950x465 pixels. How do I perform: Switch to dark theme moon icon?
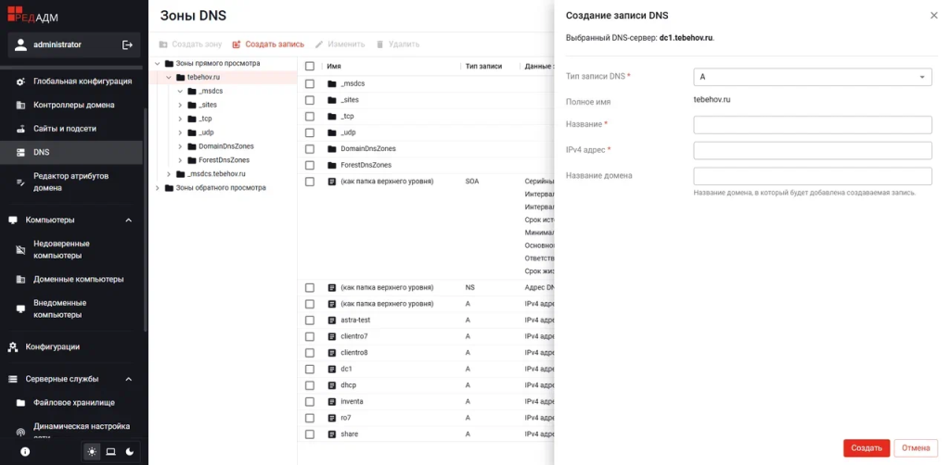pos(129,452)
